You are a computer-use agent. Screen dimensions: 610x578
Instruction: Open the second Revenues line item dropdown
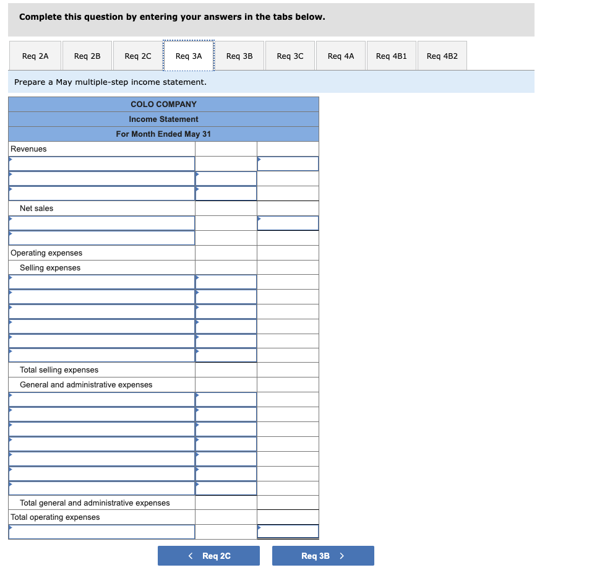101,178
